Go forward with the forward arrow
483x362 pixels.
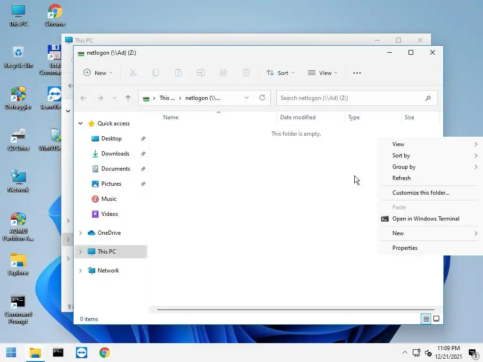(x=100, y=98)
